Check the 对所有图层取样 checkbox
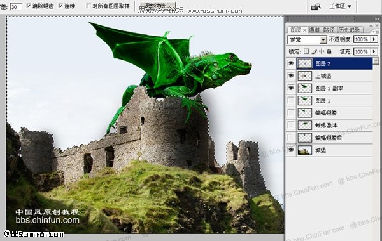Screen dimensions: 382x241 point(88,6)
